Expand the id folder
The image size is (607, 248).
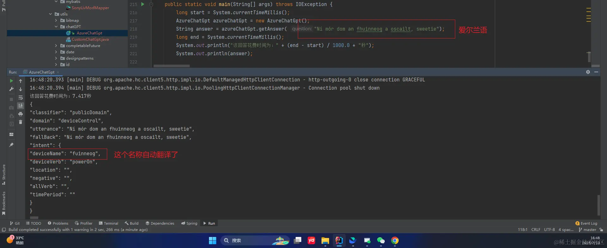pos(56,65)
